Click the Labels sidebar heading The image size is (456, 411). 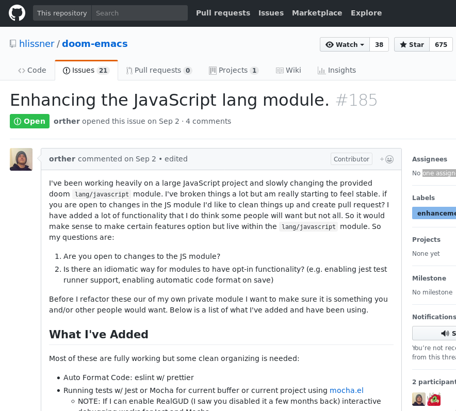coord(424,198)
